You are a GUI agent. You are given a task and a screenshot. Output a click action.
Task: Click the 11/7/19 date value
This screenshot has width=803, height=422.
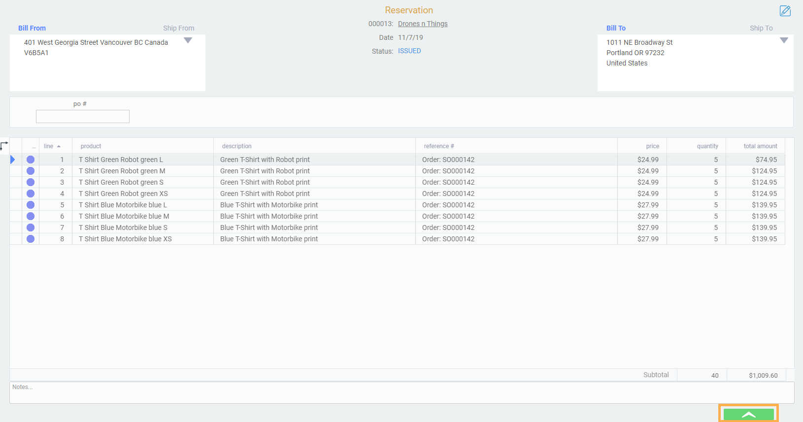click(x=410, y=37)
